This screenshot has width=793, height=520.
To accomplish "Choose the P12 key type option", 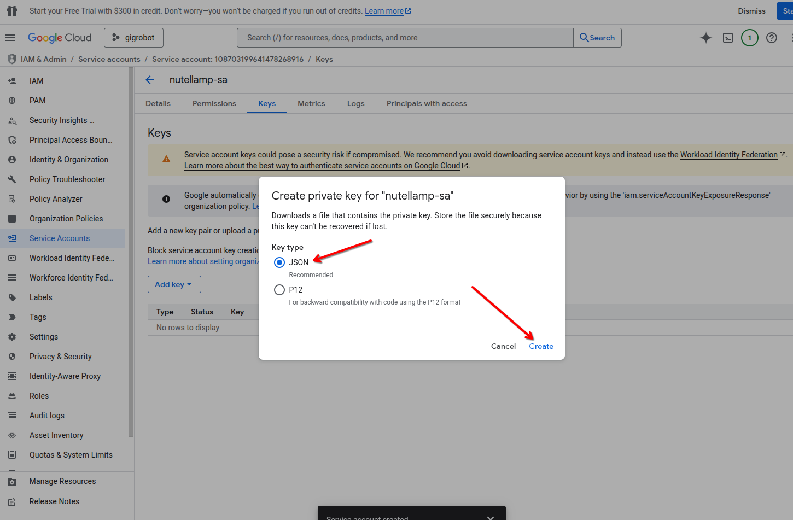I will 279,290.
